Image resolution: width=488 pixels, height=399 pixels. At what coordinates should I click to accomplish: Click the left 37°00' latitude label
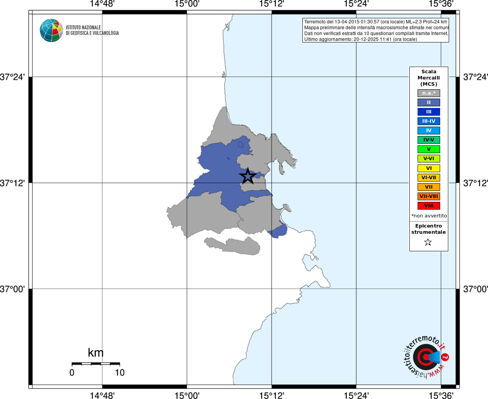click(x=12, y=289)
